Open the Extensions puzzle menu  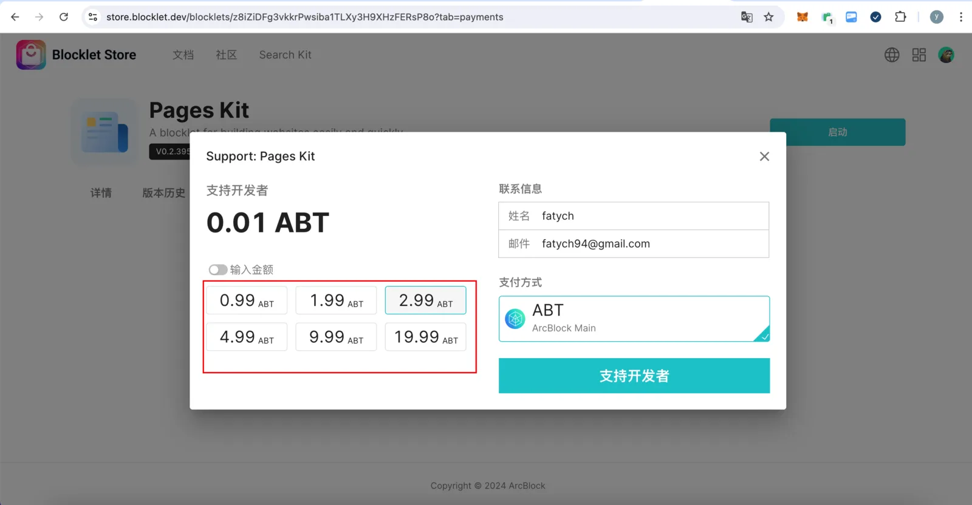[x=900, y=17]
